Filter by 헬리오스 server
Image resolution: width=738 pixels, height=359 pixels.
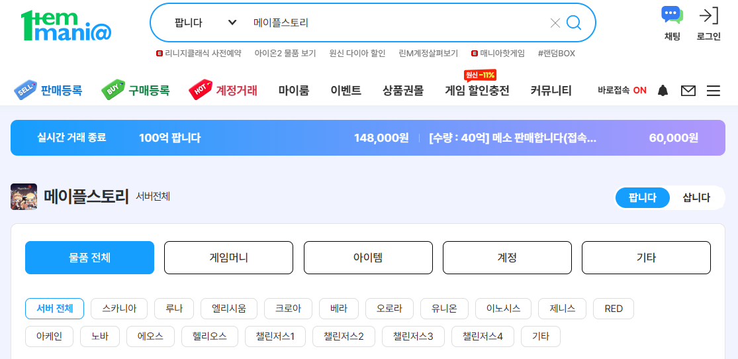(x=209, y=336)
